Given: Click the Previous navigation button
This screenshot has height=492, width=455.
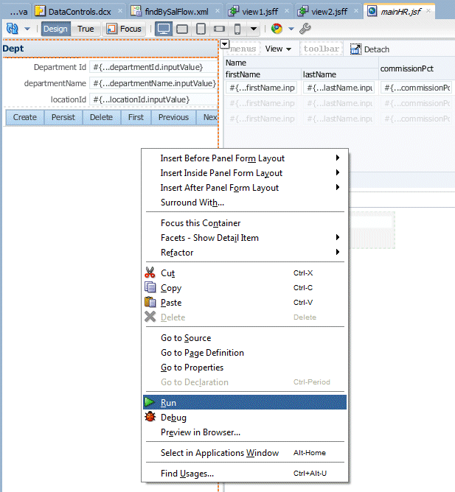Looking at the screenshot, I should pos(173,117).
